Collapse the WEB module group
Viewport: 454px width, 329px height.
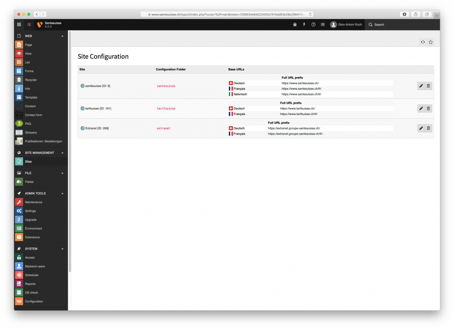pos(62,36)
